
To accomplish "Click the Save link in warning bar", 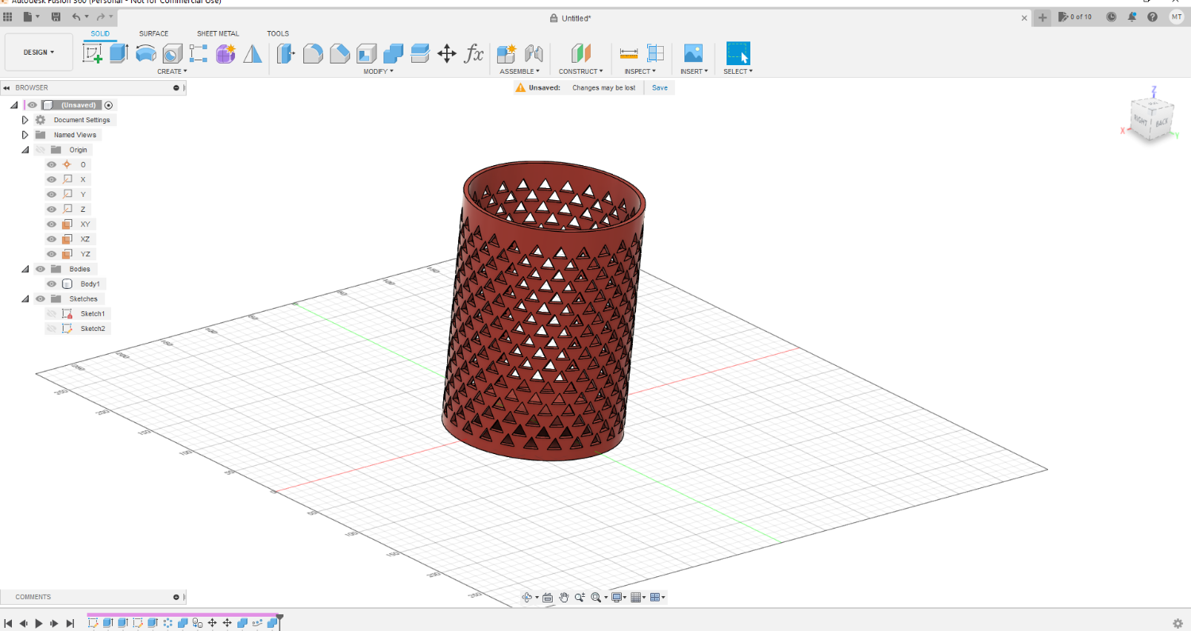I will click(x=660, y=88).
